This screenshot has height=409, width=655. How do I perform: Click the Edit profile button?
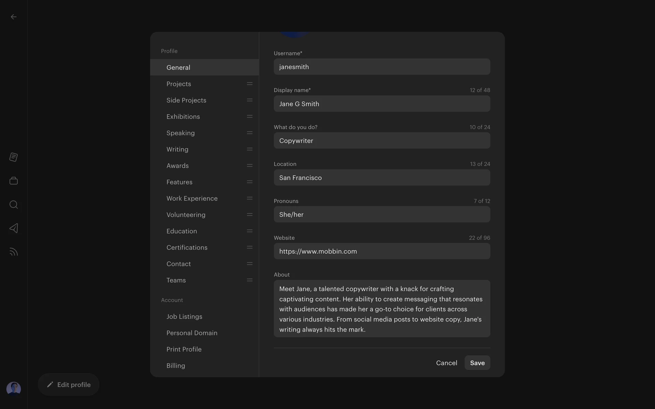69,385
